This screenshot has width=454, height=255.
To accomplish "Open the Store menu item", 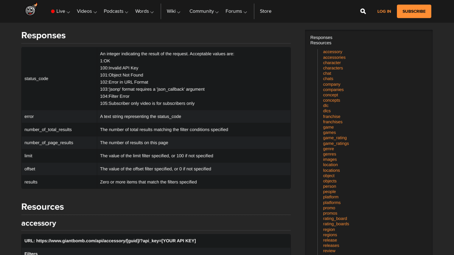I will 266,11.
